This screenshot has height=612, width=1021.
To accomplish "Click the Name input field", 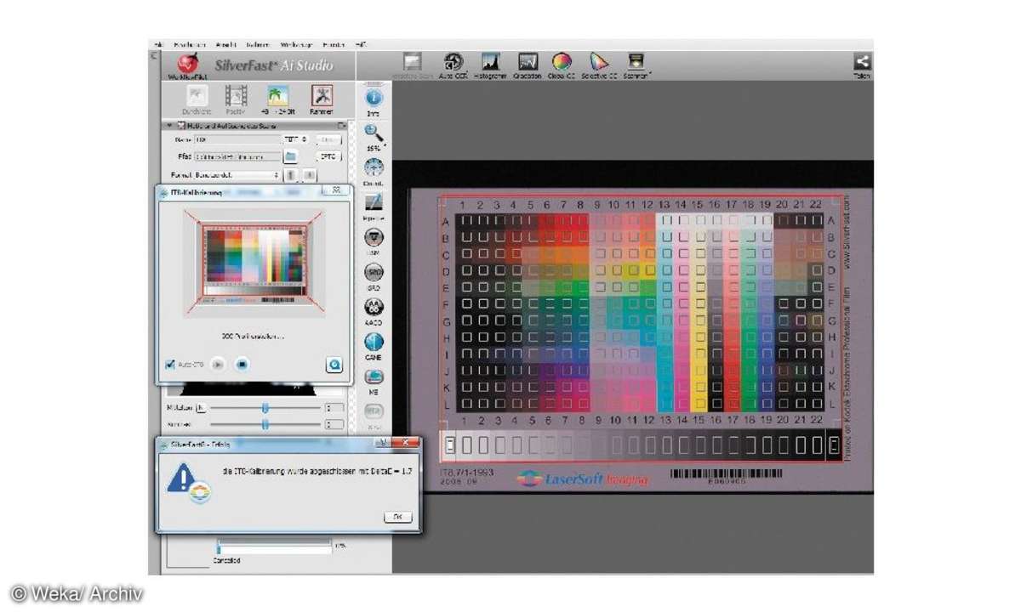I will click(x=237, y=139).
